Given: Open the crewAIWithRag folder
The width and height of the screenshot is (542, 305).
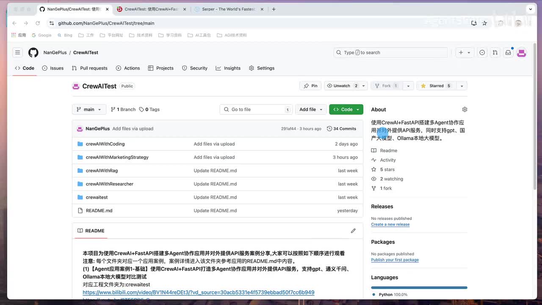Looking at the screenshot, I should [102, 171].
